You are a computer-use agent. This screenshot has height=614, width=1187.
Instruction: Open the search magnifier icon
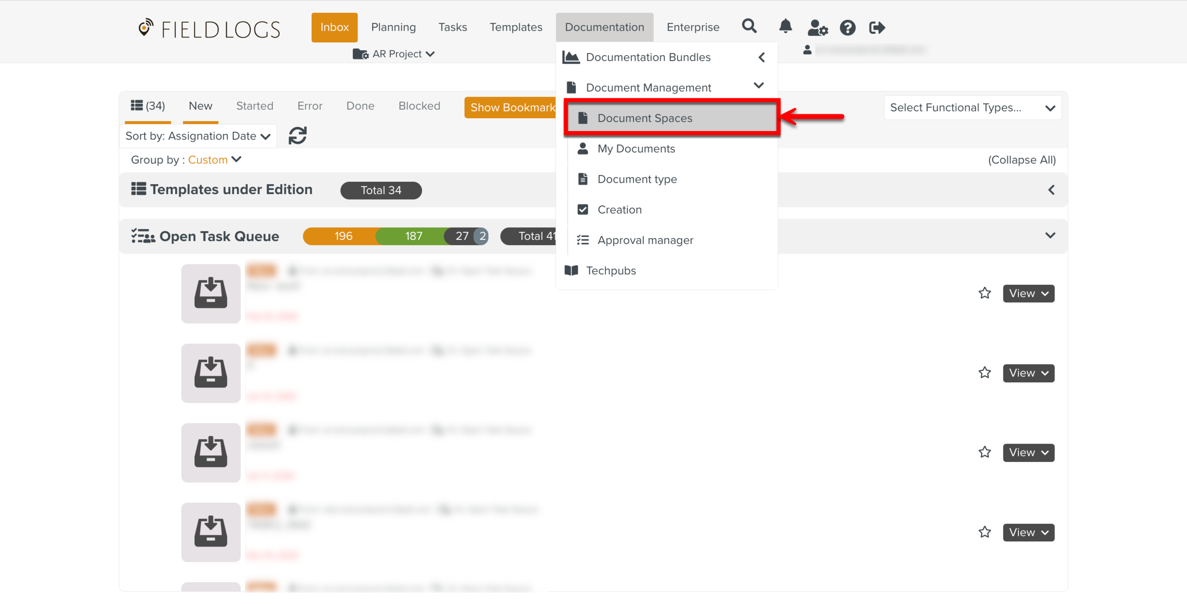[749, 26]
